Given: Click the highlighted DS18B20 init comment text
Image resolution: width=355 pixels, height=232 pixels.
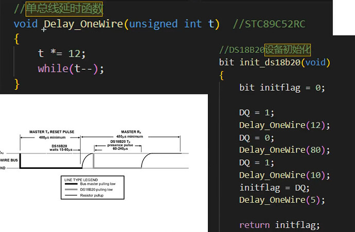Looking at the screenshot, I should [x=288, y=50].
